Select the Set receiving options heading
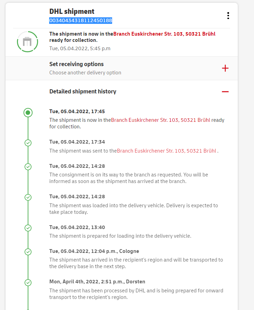This screenshot has height=310, width=254. tap(76, 64)
